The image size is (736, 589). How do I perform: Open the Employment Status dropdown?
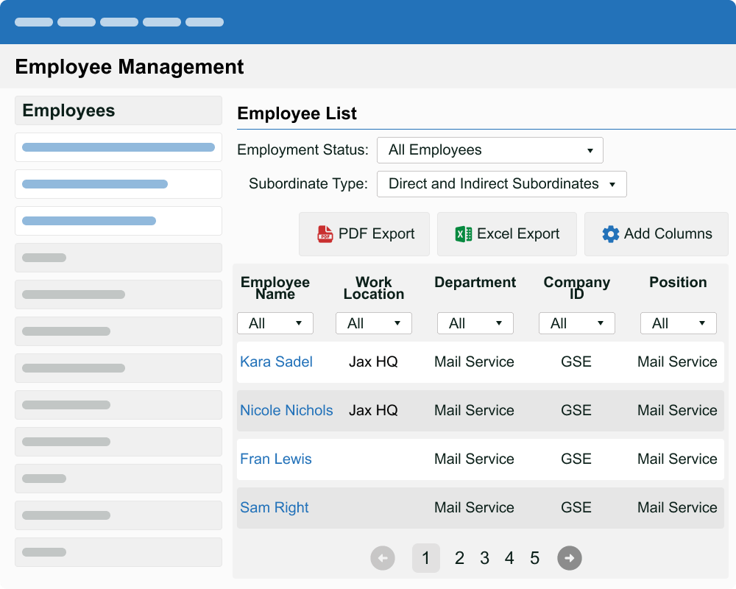point(489,150)
